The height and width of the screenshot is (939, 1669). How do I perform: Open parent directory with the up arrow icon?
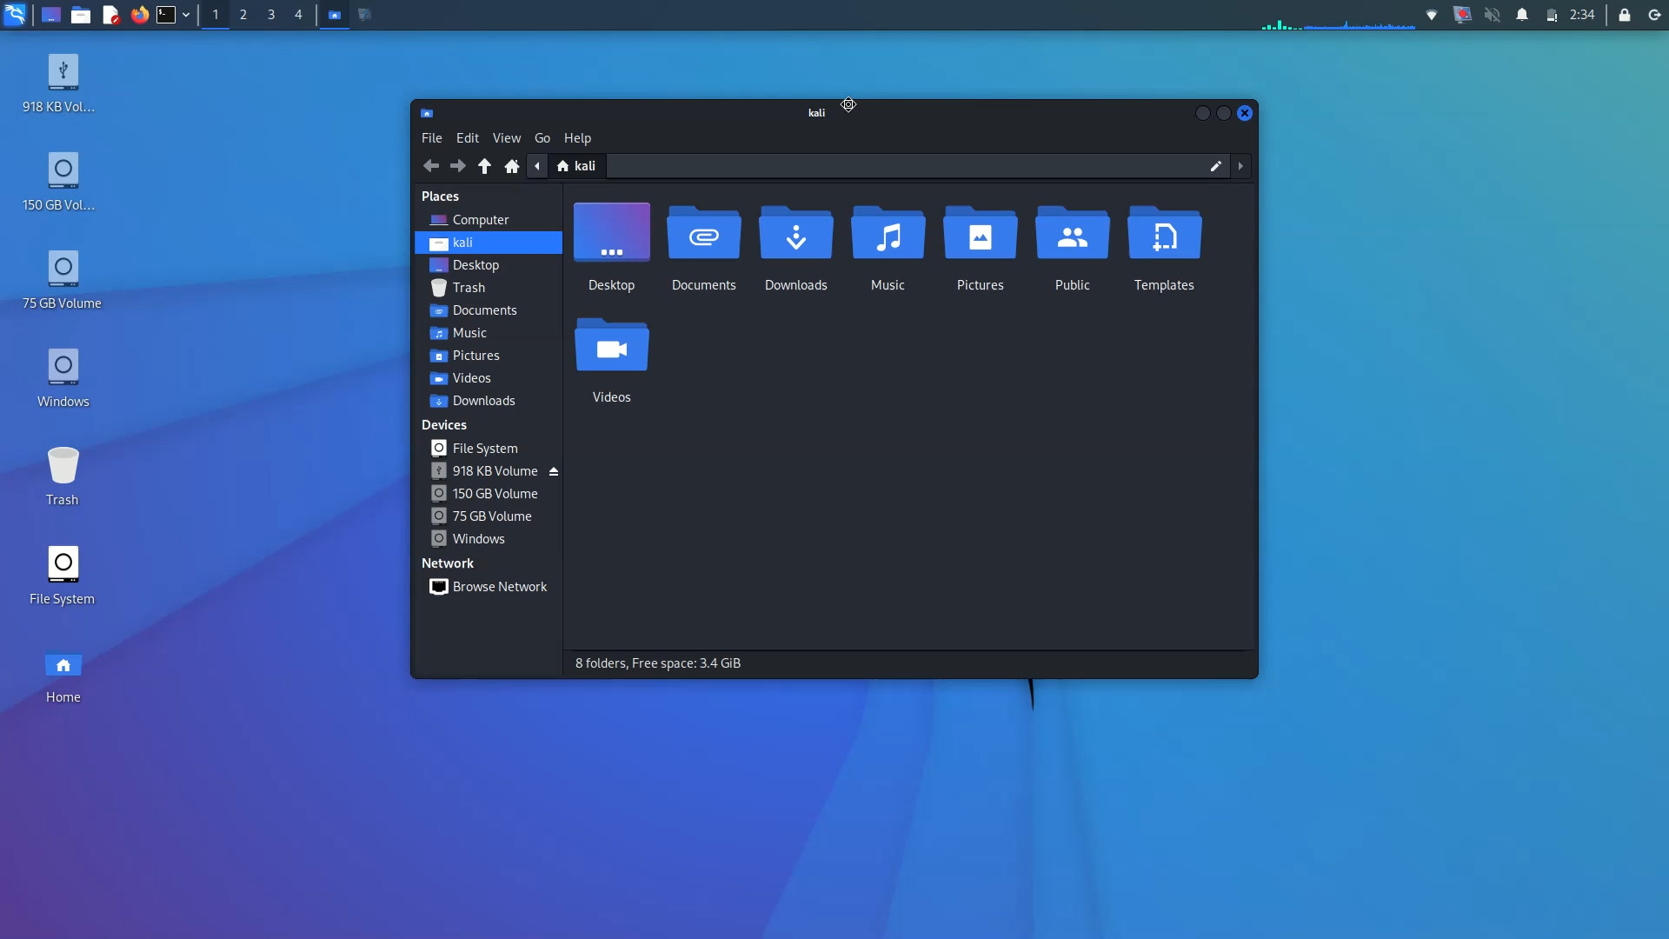[484, 165]
